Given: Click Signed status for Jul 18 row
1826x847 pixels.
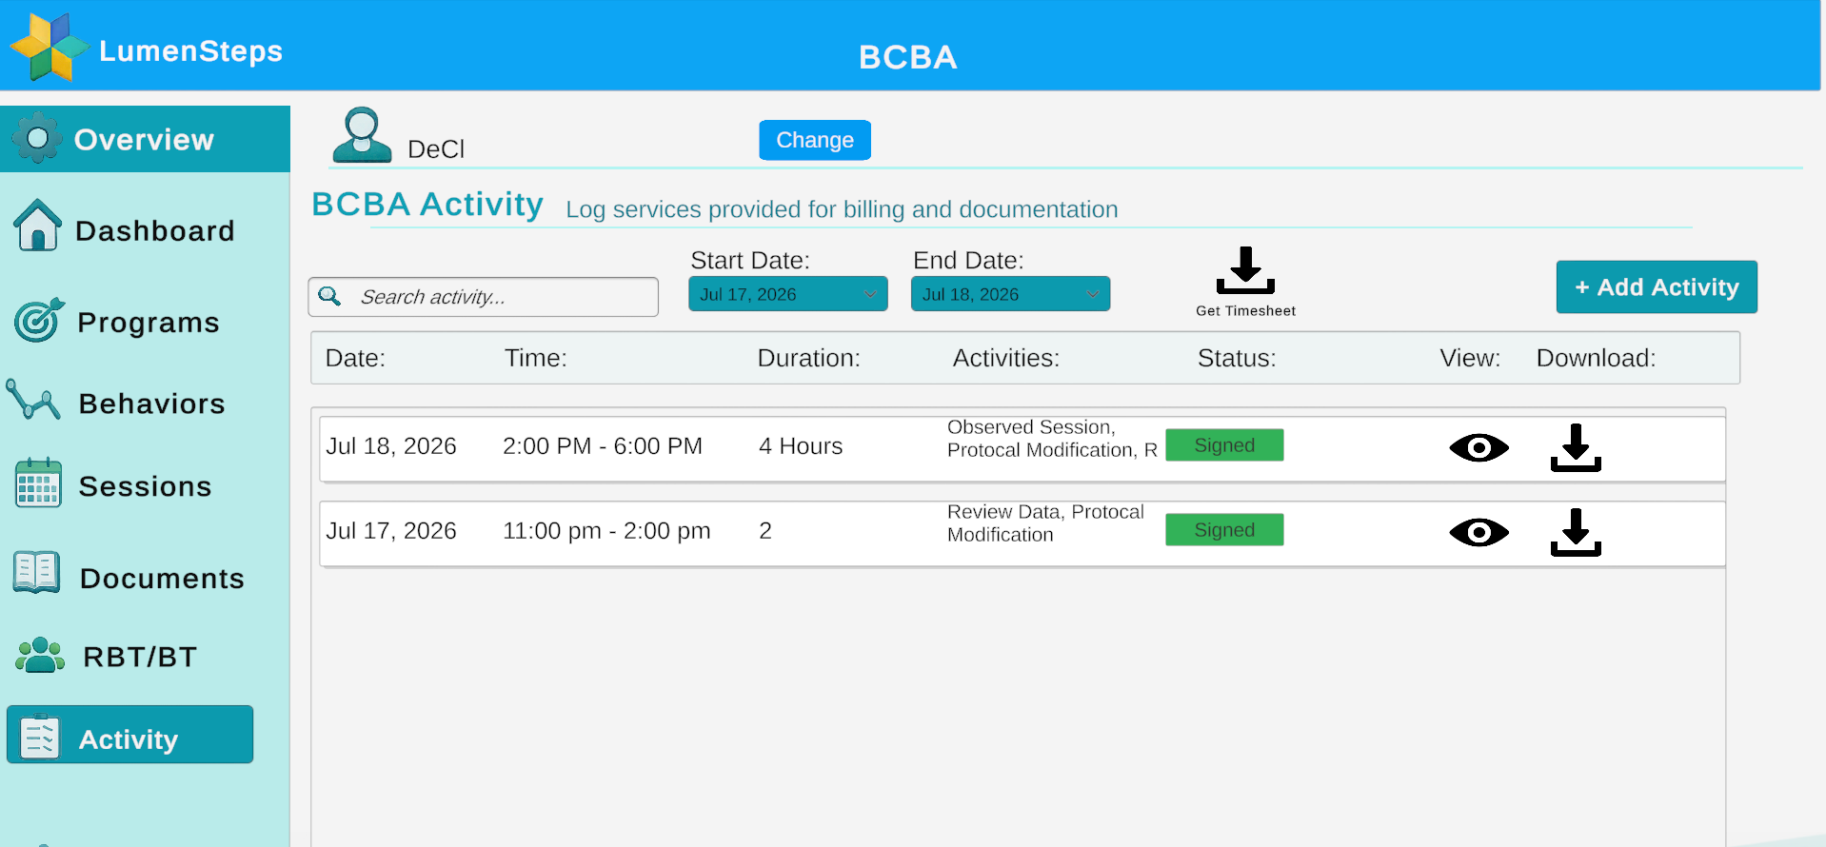Looking at the screenshot, I should tap(1224, 444).
